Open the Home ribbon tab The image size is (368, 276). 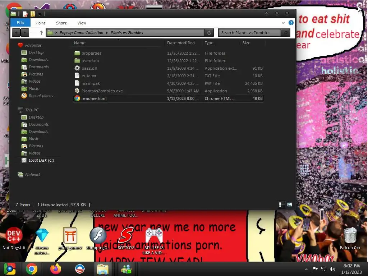click(41, 23)
